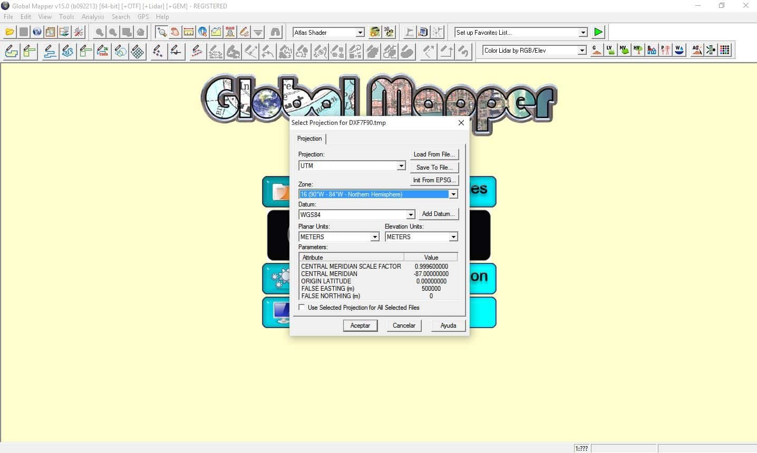The height and width of the screenshot is (453, 757).
Task: Click the COGO input tool icon
Action: (103, 51)
